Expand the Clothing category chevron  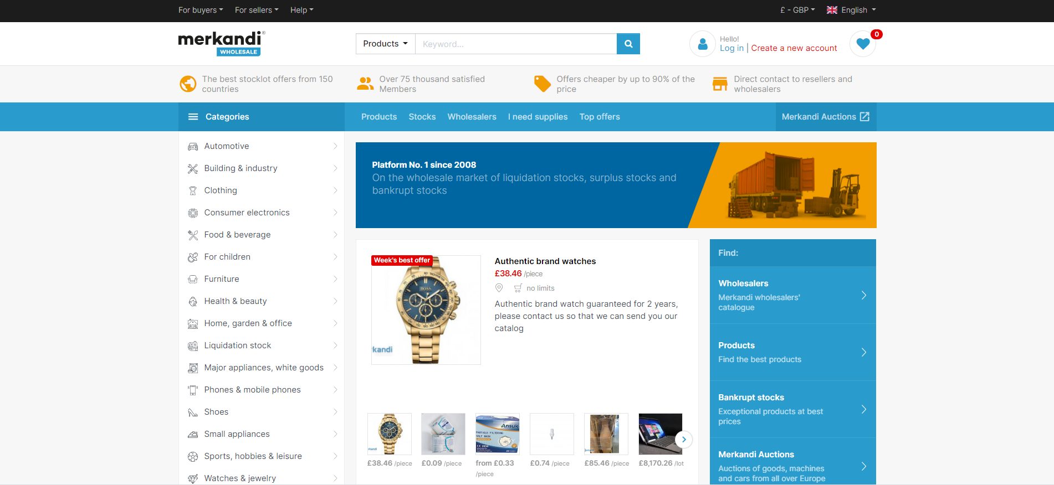tap(335, 190)
